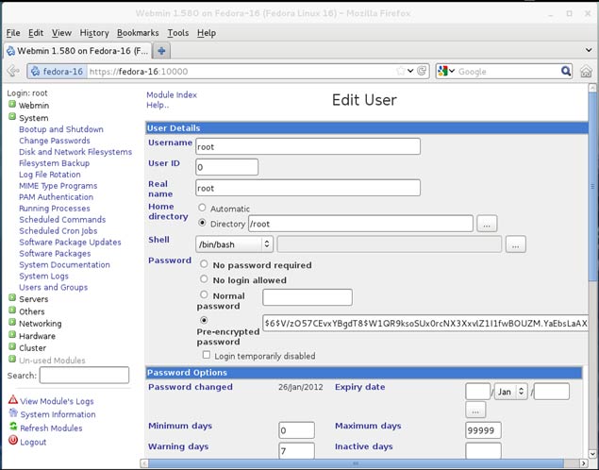Click the Minimum days field
This screenshot has height=470, width=599.
297,430
